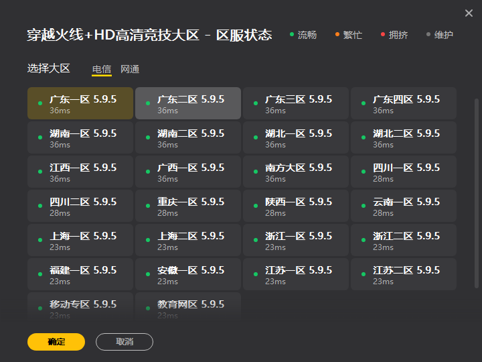Screen dimensions: 482x362
Task: Select server 广东一区 5.9.5
Action: [80, 103]
